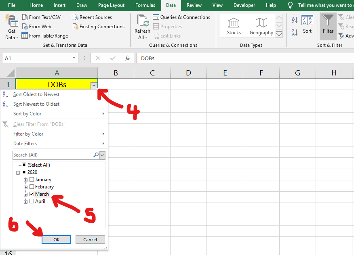This screenshot has width=354, height=255.
Task: Open the Date Filters submenu
Action: 54,144
